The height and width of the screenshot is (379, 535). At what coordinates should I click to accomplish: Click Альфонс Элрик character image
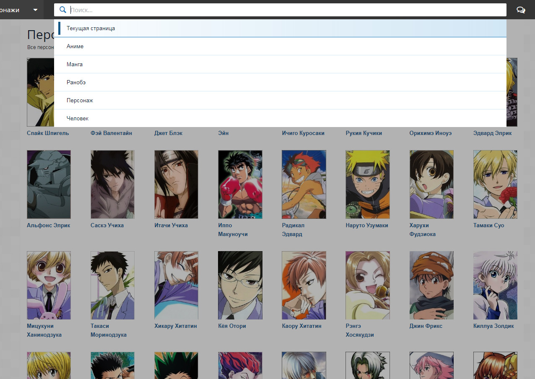point(49,184)
